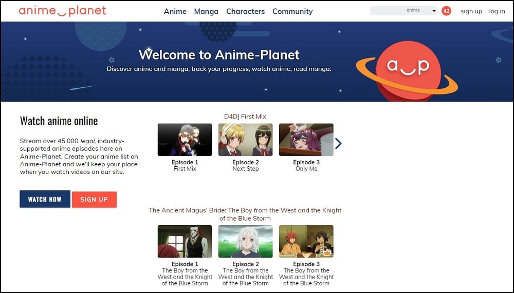Click the log in link
The height and width of the screenshot is (293, 514).
(497, 11)
